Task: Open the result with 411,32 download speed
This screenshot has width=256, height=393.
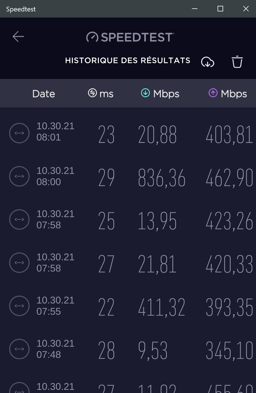Action: pos(128,306)
